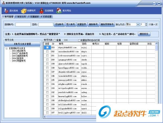The width and height of the screenshot is (163, 123).
Task: Select [004]旅游类 category
Action: click(18, 58)
